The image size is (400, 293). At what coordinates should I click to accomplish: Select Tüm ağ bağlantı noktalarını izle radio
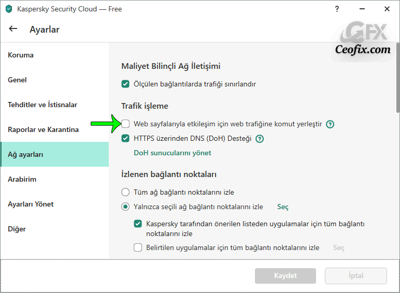(125, 192)
